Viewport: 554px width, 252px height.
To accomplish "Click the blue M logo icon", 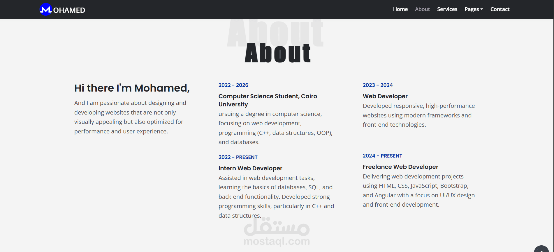I will 46,9.
